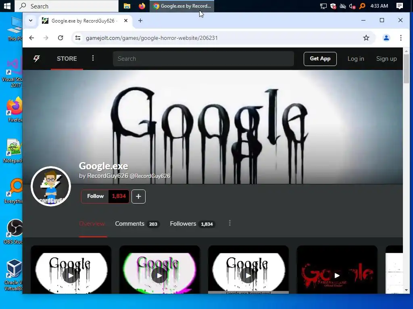Select the Visual Studio 2017 desktop icon
The height and width of the screenshot is (309, 413).
(13, 72)
